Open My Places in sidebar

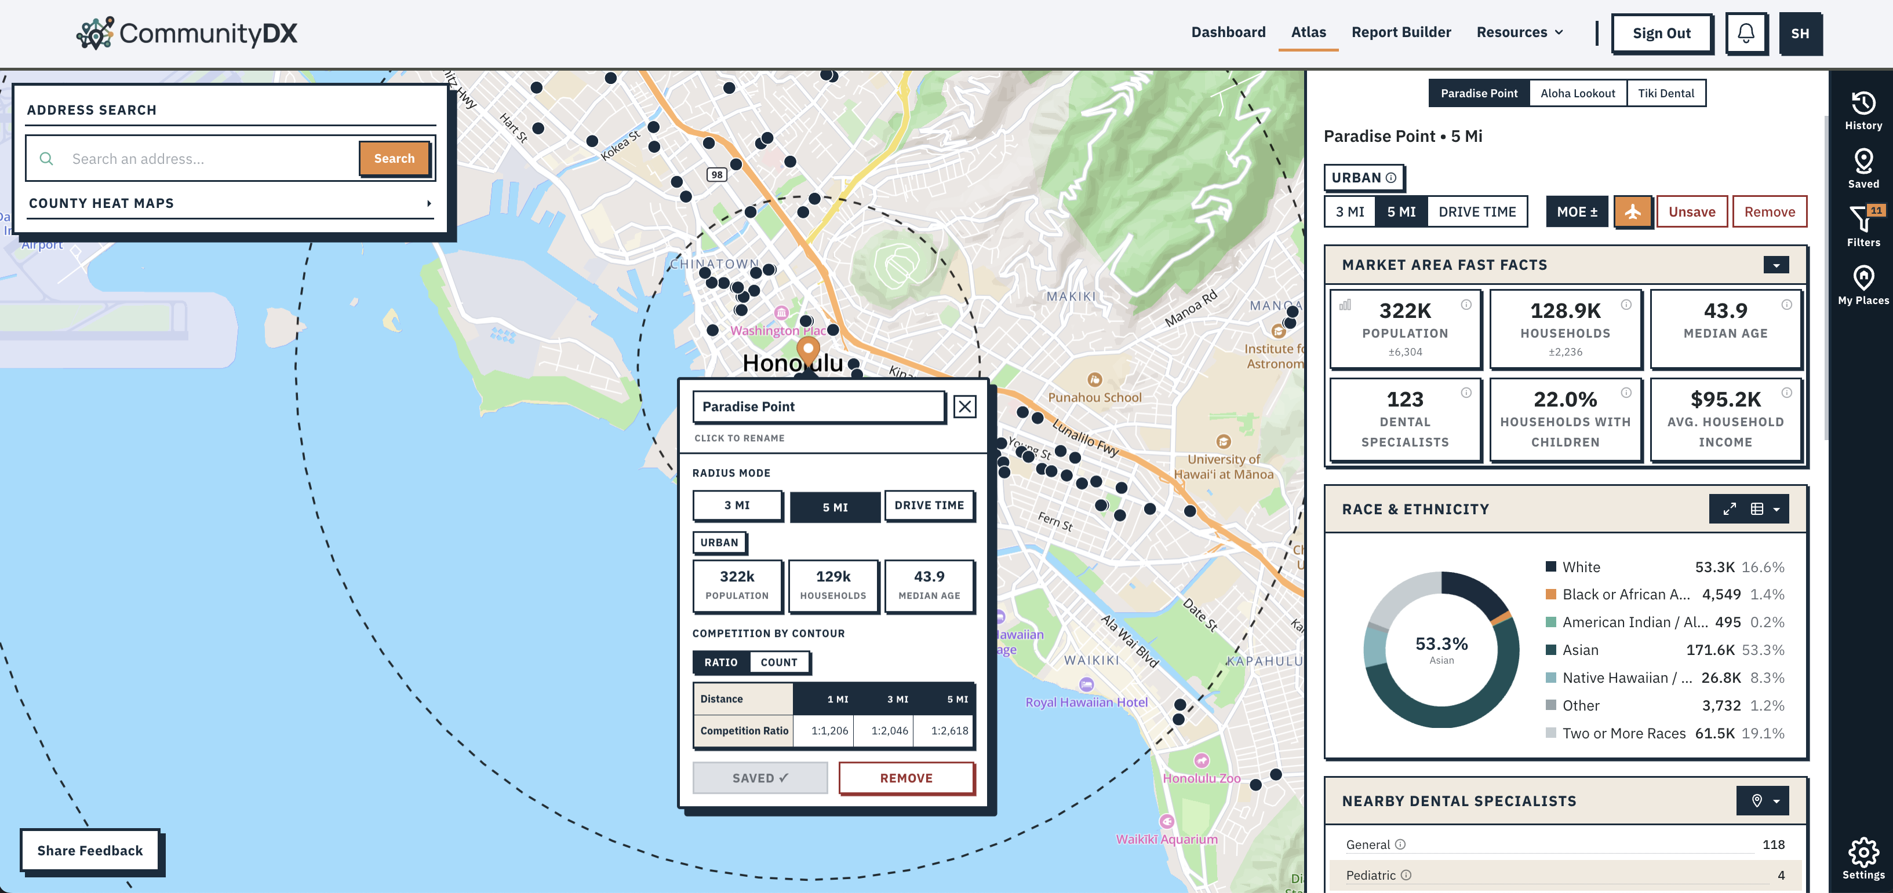[1863, 285]
